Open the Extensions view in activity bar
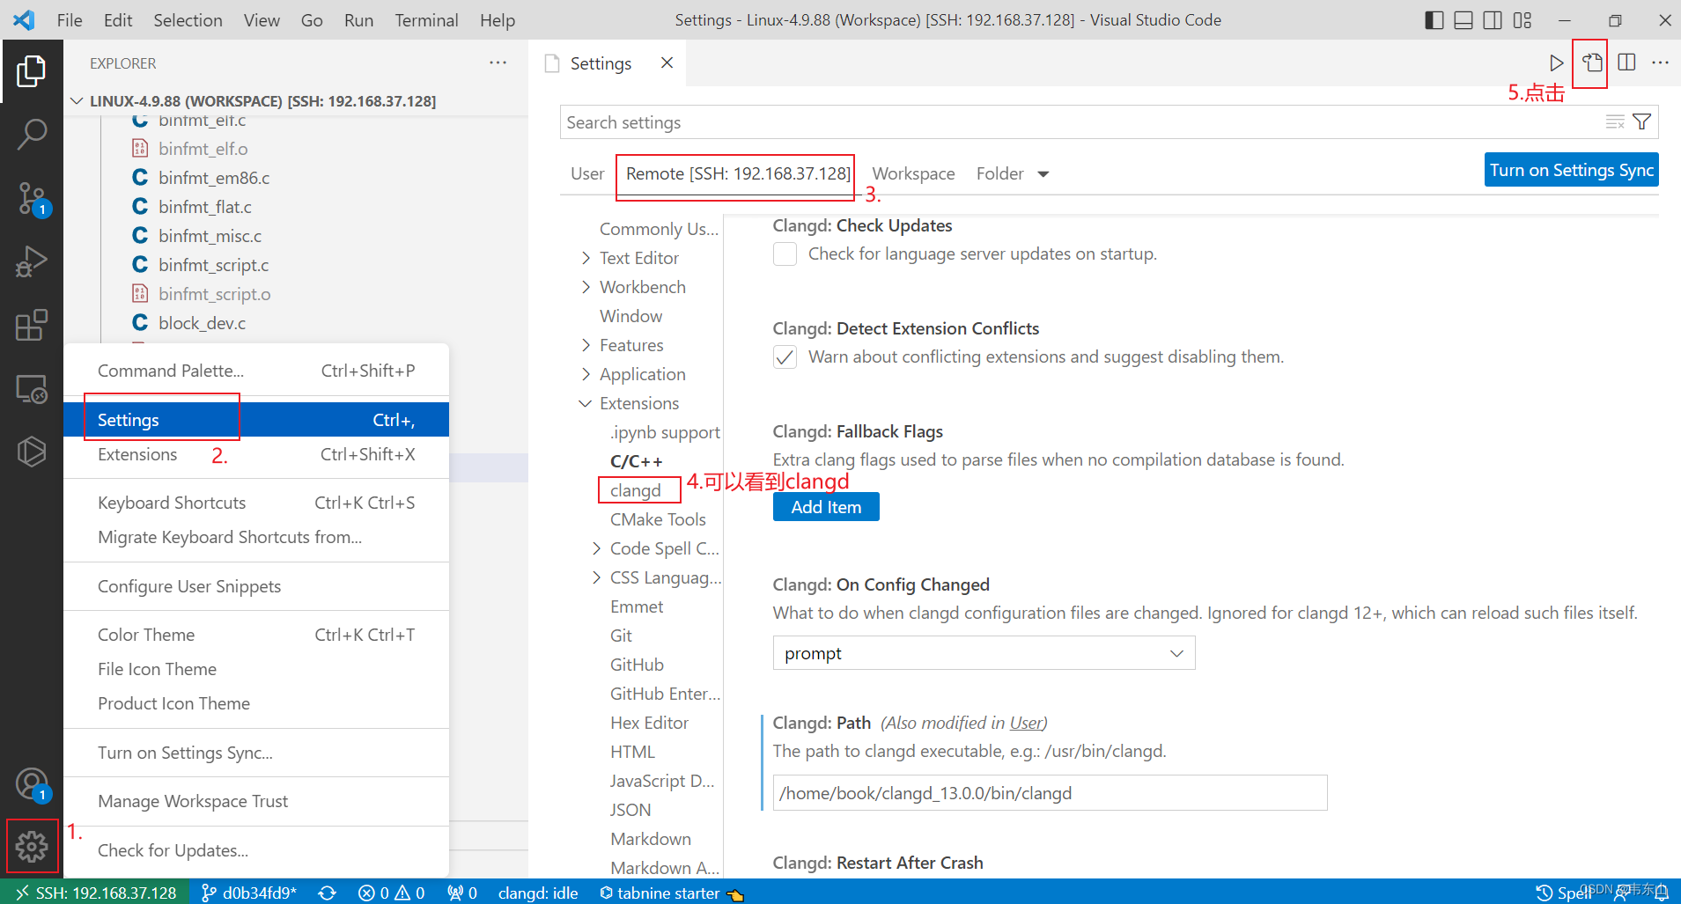 coord(32,326)
